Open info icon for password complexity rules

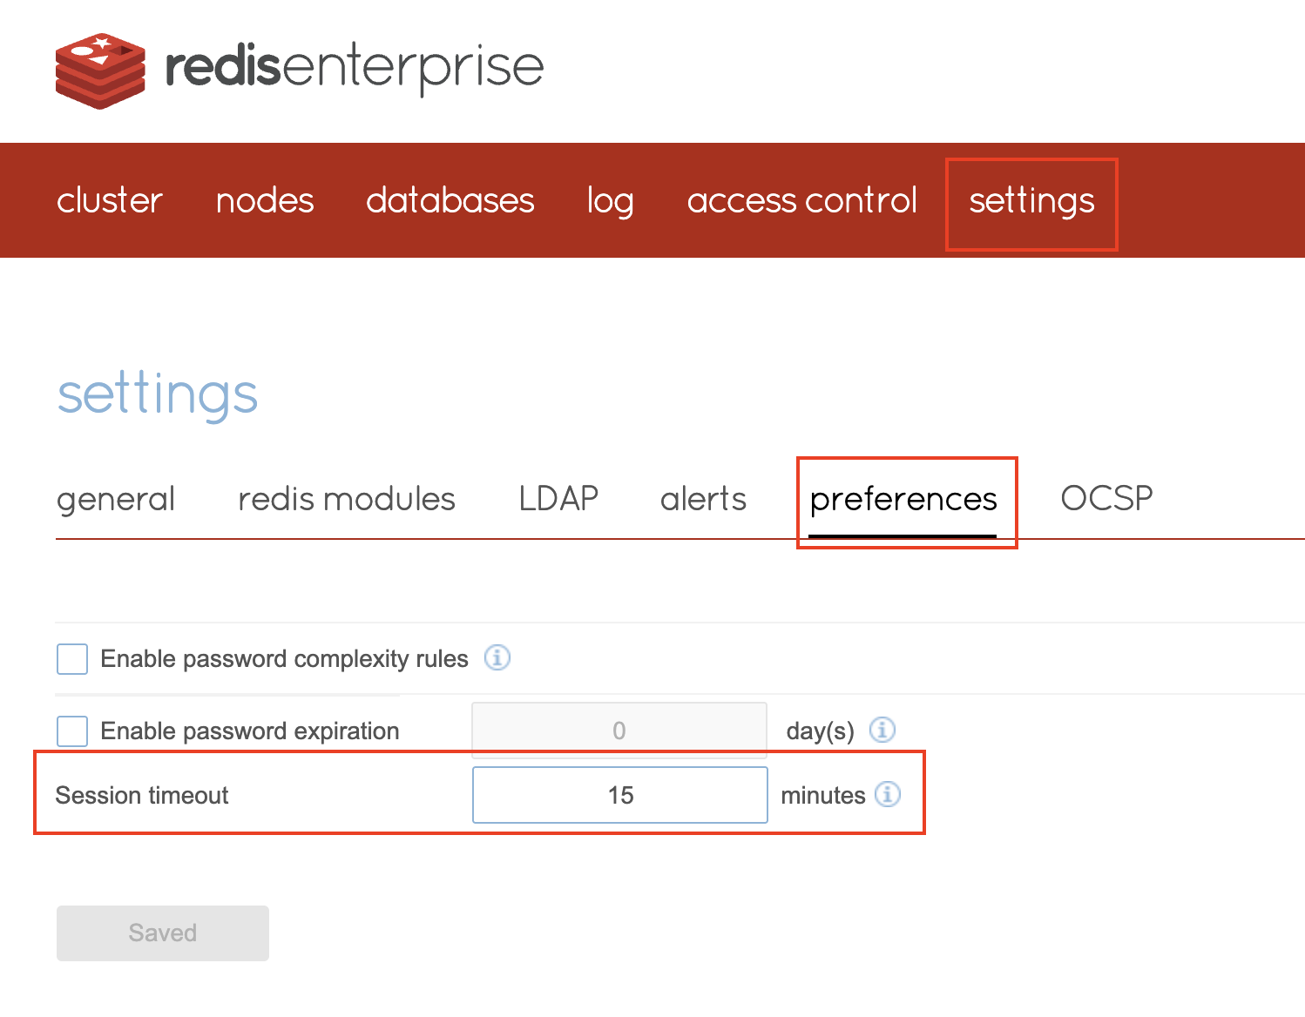pyautogui.click(x=497, y=657)
